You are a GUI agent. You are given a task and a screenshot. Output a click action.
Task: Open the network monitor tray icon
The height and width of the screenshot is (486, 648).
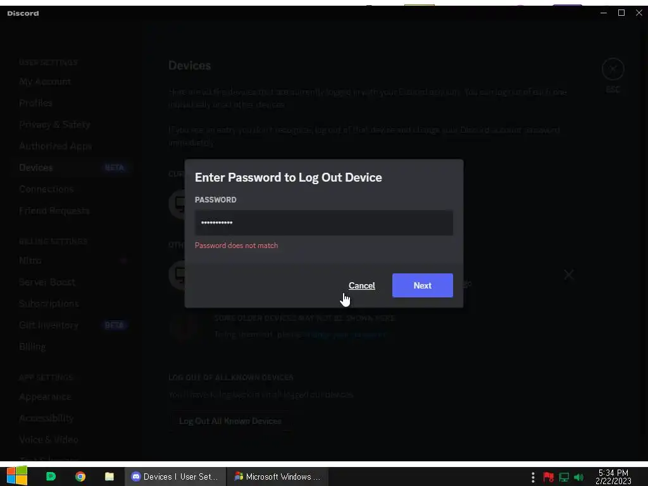pos(564,477)
